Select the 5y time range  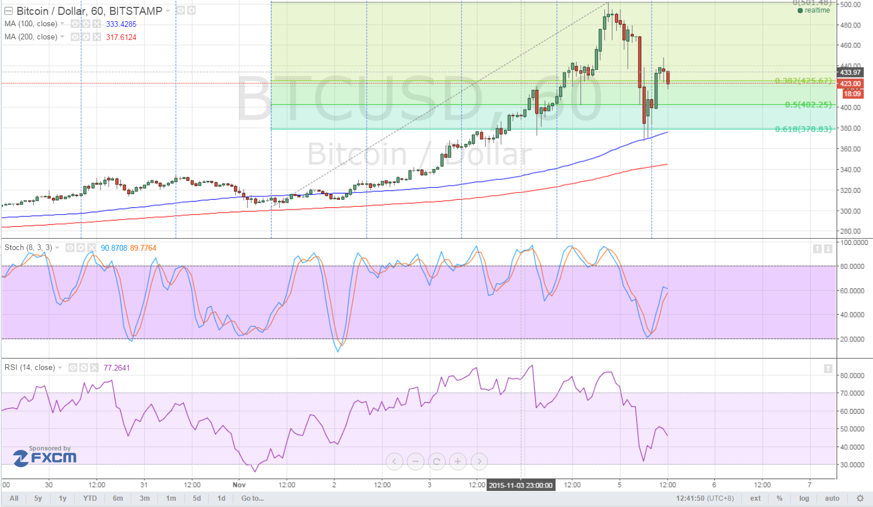pyautogui.click(x=38, y=498)
